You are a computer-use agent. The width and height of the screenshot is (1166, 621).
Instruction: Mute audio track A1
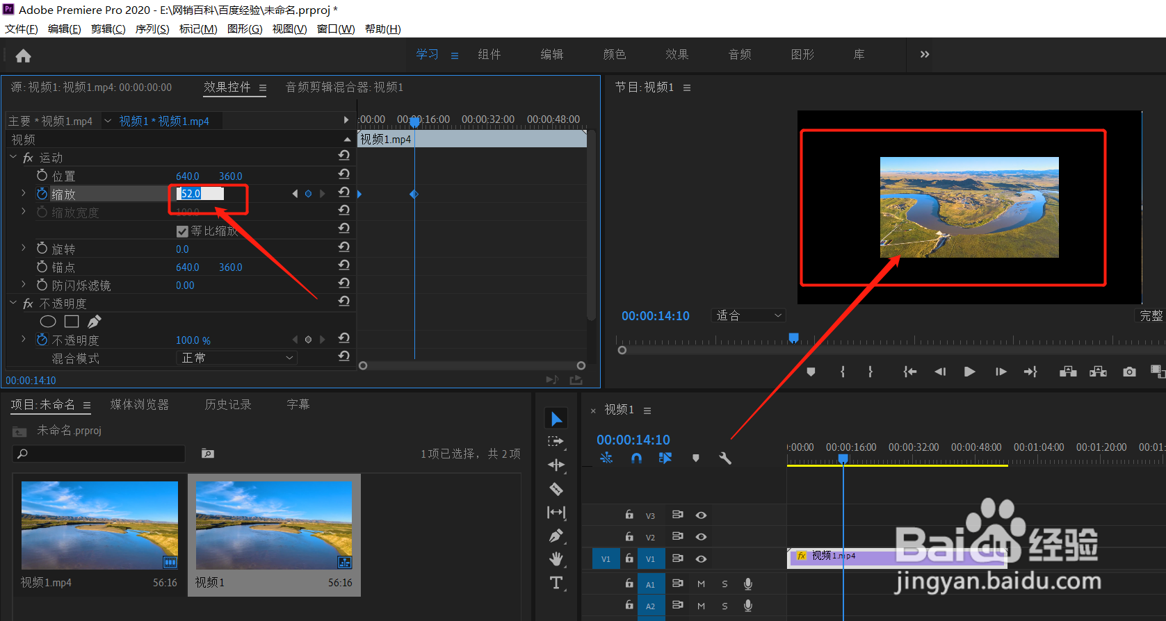[x=701, y=584]
